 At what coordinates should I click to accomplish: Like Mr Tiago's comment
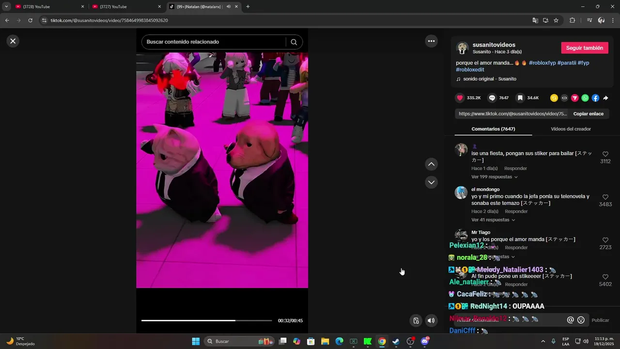(x=605, y=240)
